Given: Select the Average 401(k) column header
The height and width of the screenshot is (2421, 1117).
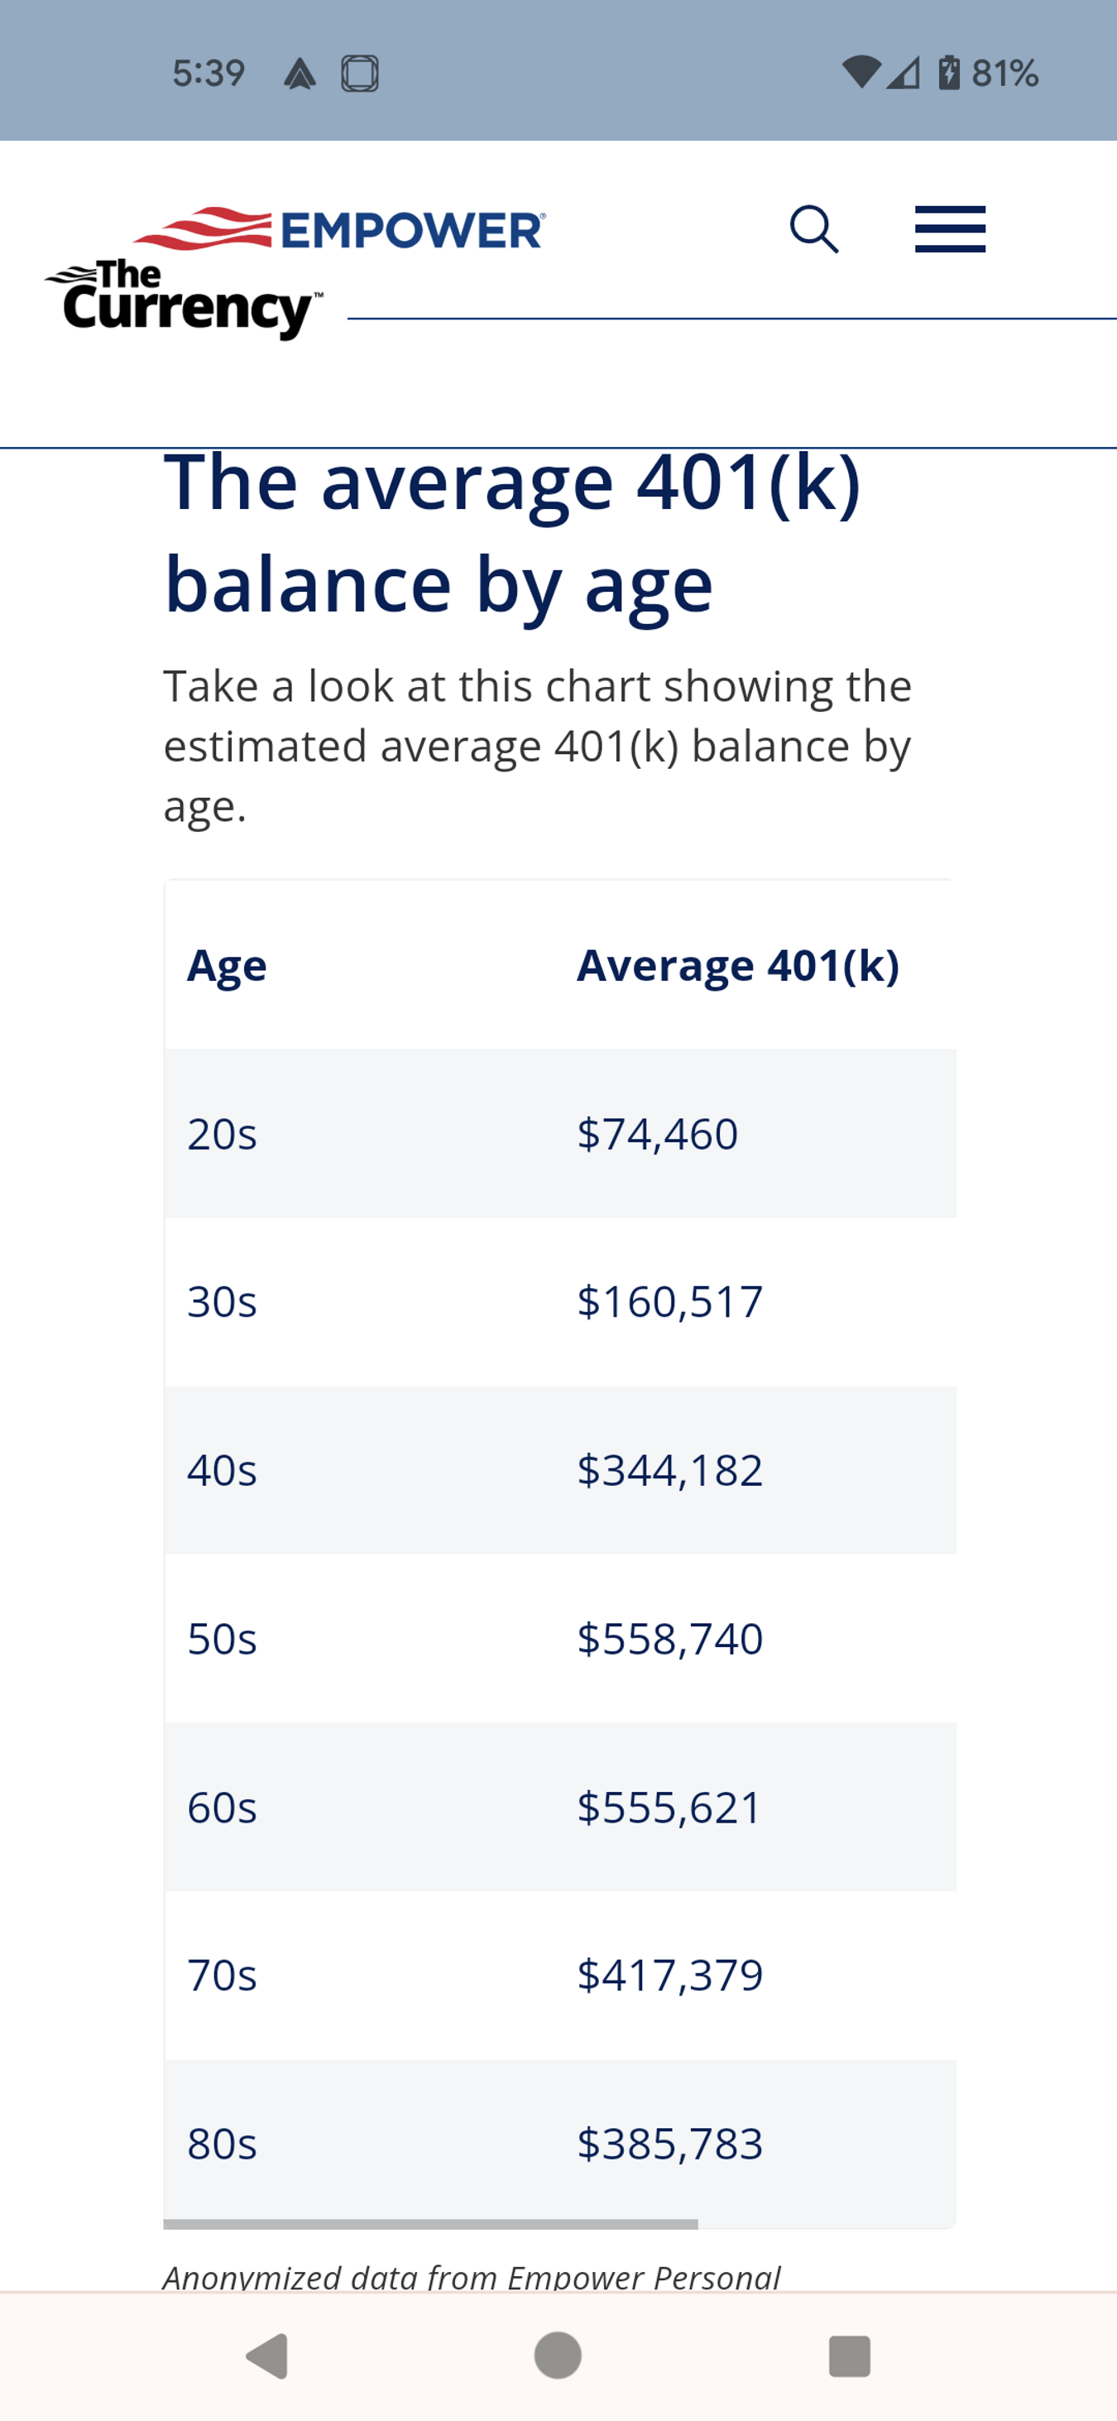Looking at the screenshot, I should [738, 965].
